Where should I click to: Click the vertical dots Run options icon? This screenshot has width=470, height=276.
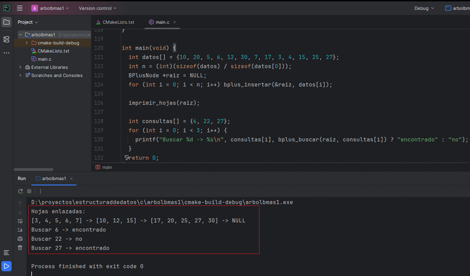pyautogui.click(x=40, y=191)
